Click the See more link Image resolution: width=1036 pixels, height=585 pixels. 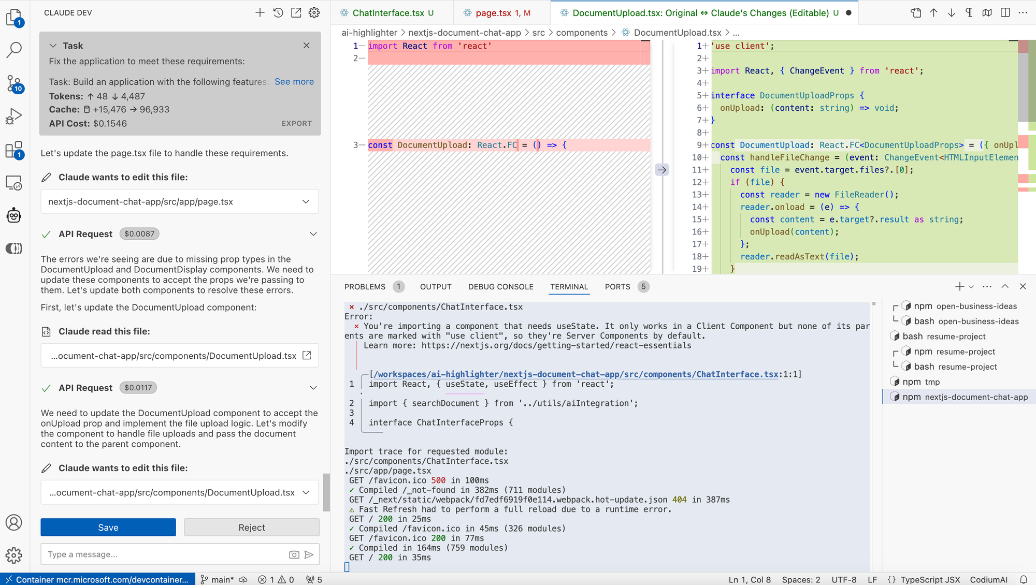294,82
